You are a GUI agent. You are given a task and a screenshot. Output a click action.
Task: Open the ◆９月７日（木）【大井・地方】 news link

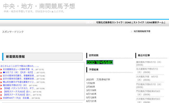click(x=19, y=72)
